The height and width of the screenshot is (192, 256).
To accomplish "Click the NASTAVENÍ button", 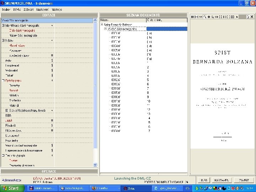I will coord(222,180).
